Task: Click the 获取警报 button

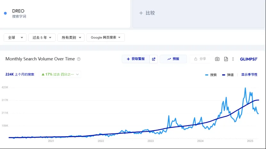Action: 136,59
